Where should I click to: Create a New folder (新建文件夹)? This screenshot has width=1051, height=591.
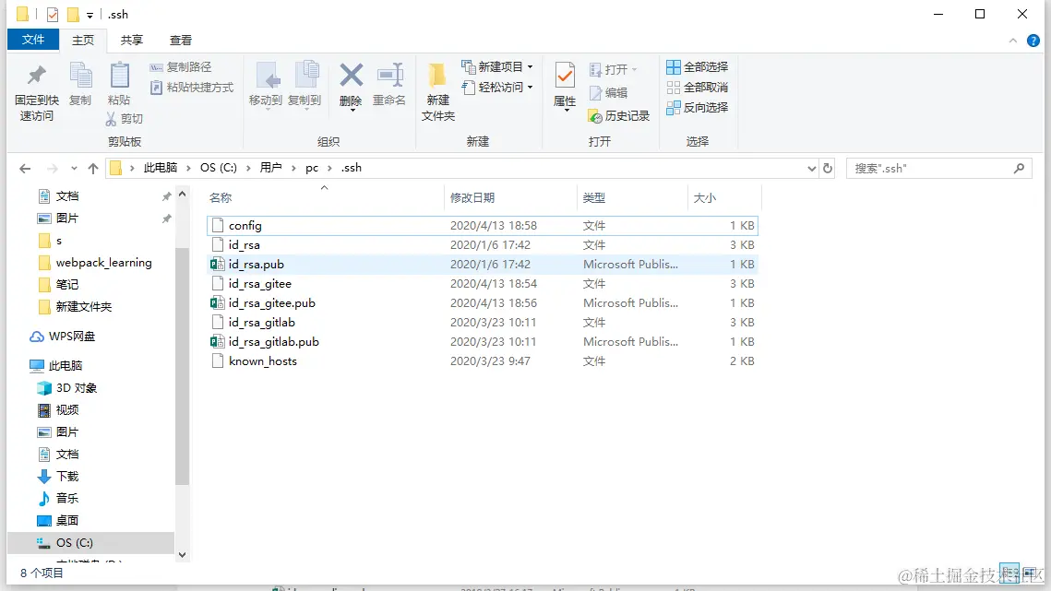[437, 92]
